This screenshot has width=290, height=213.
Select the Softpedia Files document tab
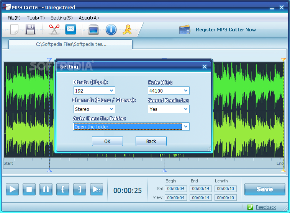pos(70,44)
